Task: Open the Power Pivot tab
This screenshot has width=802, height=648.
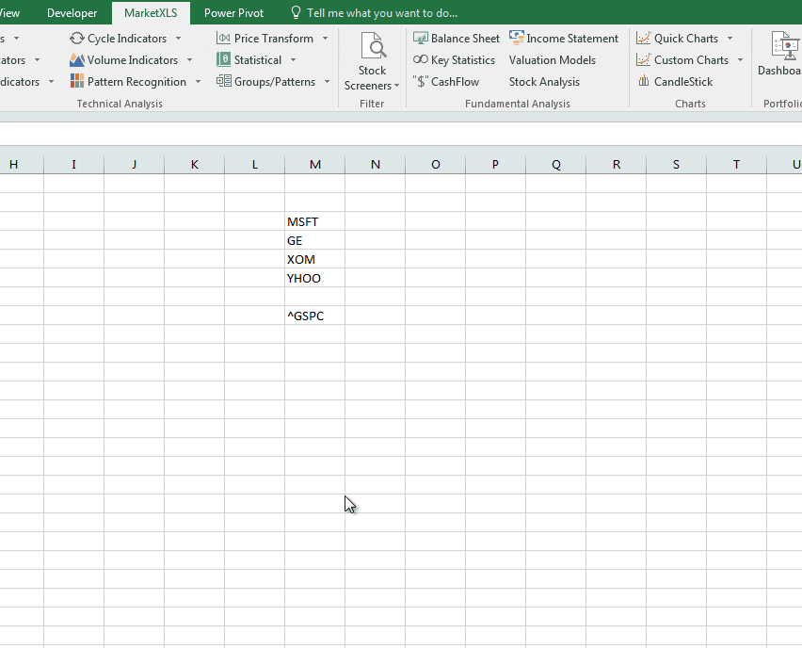Action: [233, 13]
